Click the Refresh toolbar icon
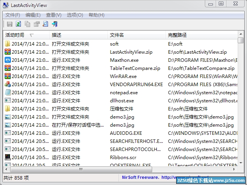Image resolution: width=247 pixels, height=185 pixels. tap(19, 24)
